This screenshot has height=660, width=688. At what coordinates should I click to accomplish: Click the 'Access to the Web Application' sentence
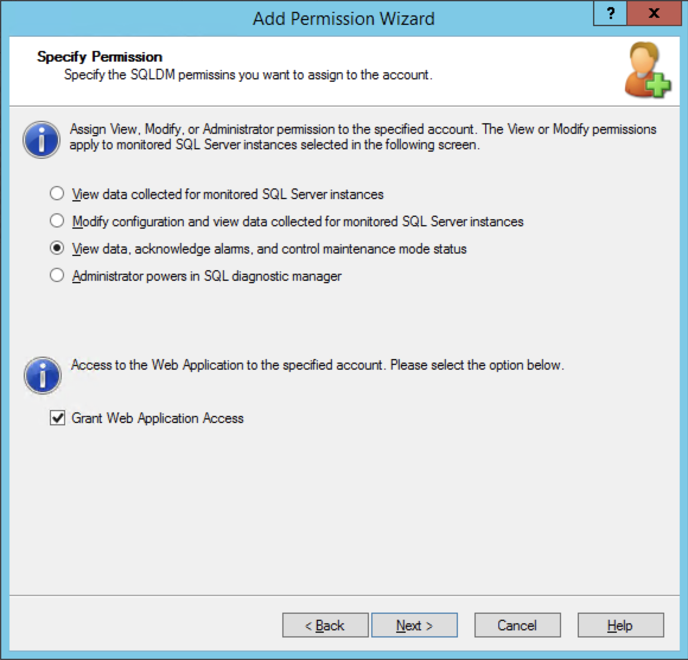(x=317, y=365)
